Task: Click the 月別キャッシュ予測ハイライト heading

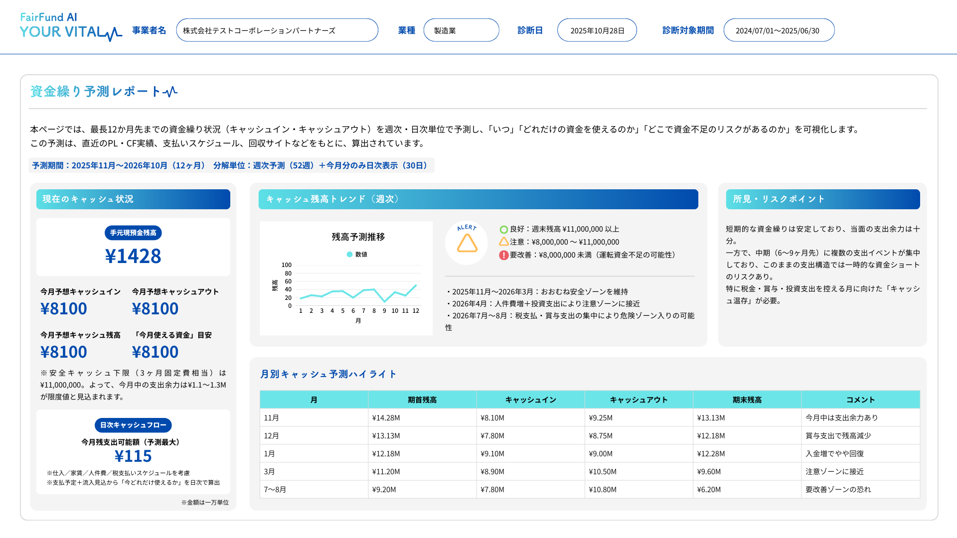Action: pyautogui.click(x=327, y=374)
